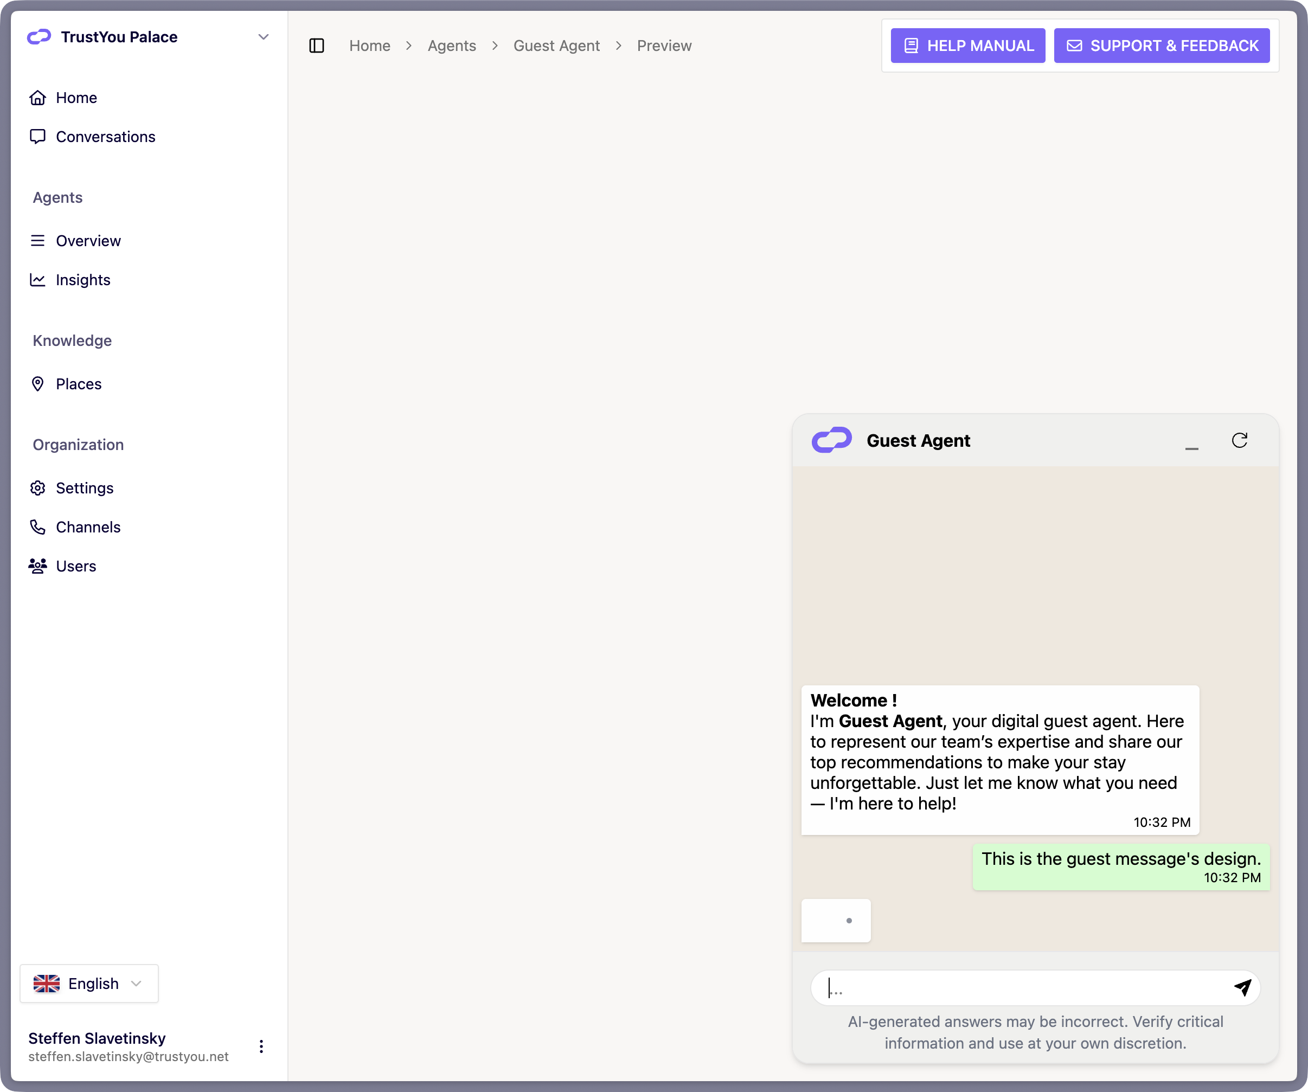1308x1092 pixels.
Task: Open user options three-dot menu
Action: [x=261, y=1046]
